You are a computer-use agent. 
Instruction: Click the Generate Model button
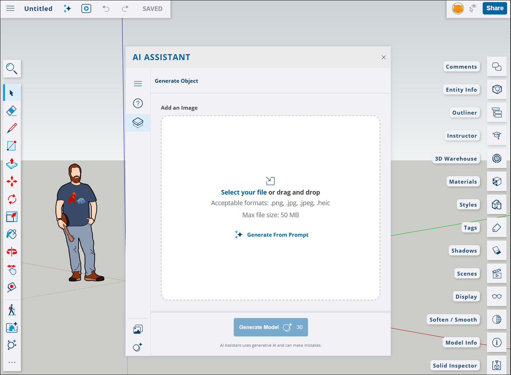click(x=271, y=327)
